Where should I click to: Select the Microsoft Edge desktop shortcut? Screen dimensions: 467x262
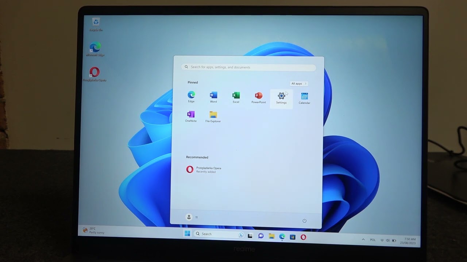point(95,49)
